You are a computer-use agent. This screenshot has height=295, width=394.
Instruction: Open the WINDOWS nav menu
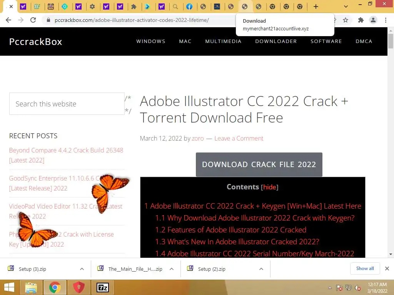(151, 41)
